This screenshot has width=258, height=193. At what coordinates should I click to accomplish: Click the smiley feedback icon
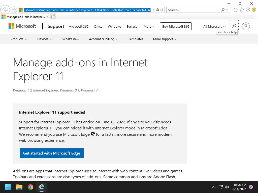click(x=254, y=10)
